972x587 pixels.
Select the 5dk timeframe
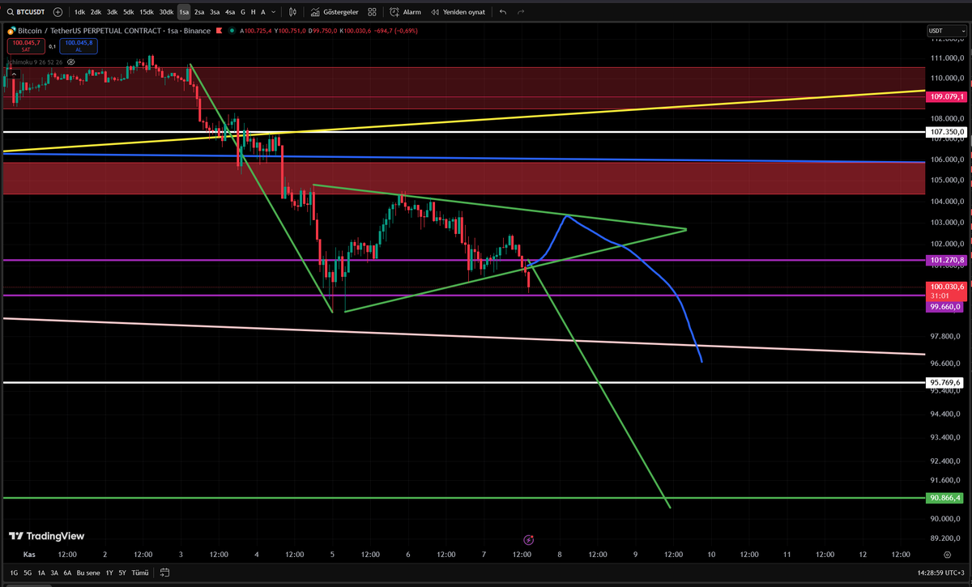[128, 12]
